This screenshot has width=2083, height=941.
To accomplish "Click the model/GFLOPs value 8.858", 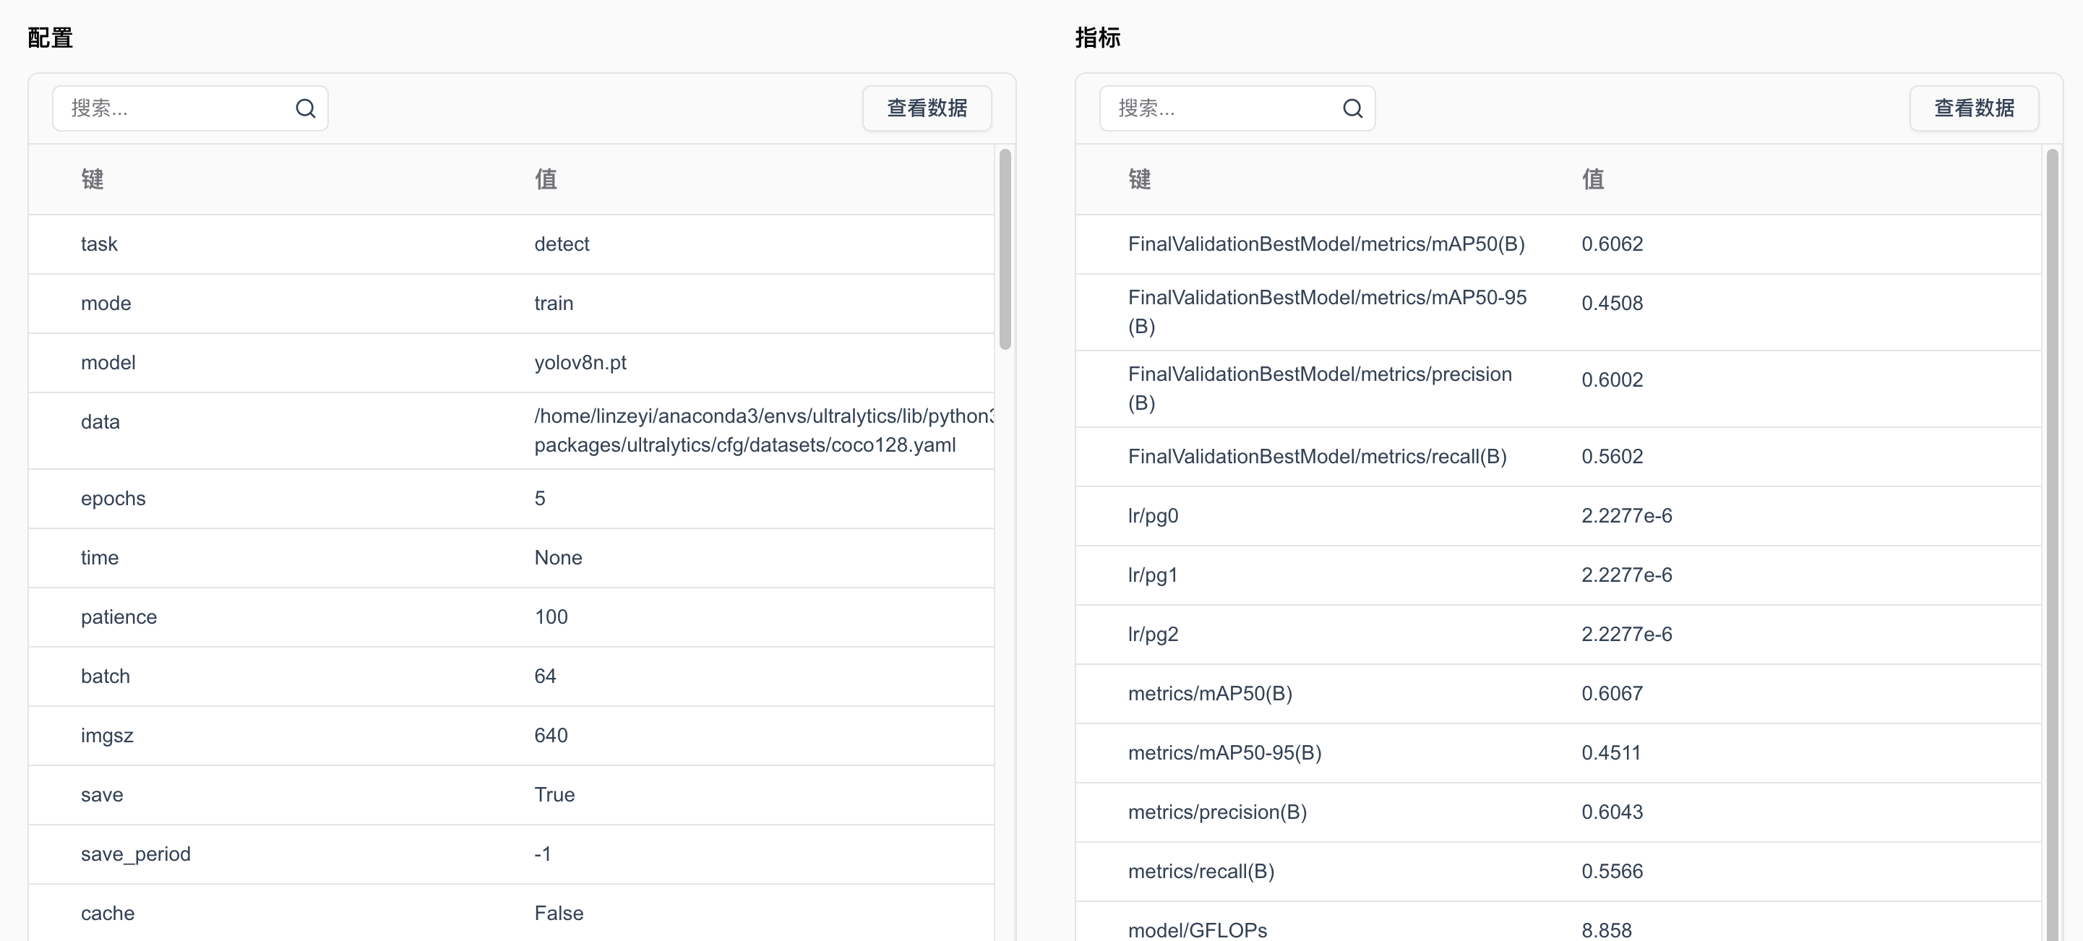I will (1606, 929).
